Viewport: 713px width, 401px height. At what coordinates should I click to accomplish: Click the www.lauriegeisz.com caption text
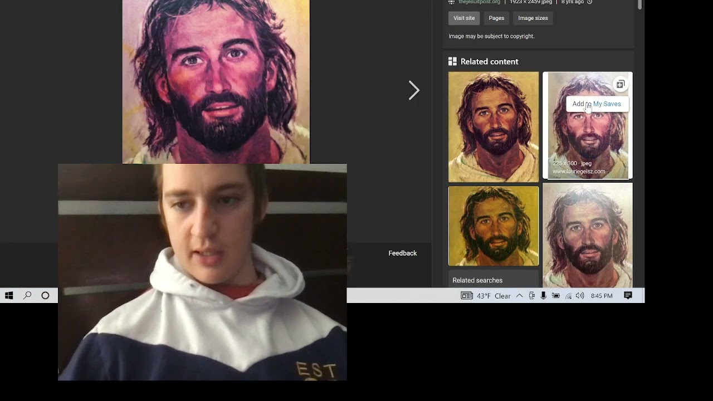click(579, 172)
